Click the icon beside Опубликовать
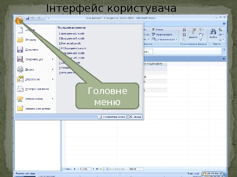This screenshot has height=177, width=237. [20, 99]
